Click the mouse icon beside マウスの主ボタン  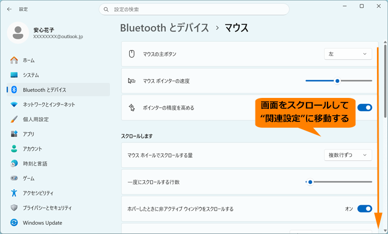pyautogui.click(x=132, y=54)
